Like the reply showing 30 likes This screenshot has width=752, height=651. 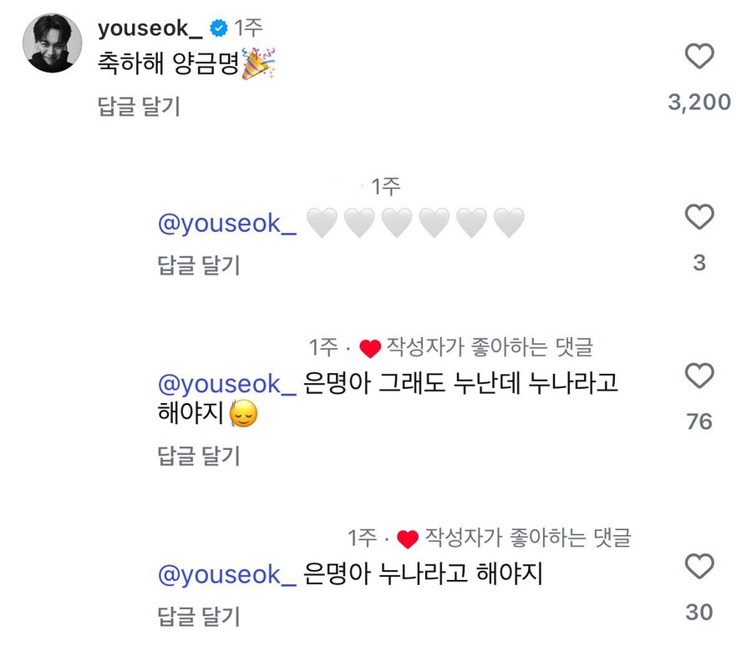click(x=699, y=567)
